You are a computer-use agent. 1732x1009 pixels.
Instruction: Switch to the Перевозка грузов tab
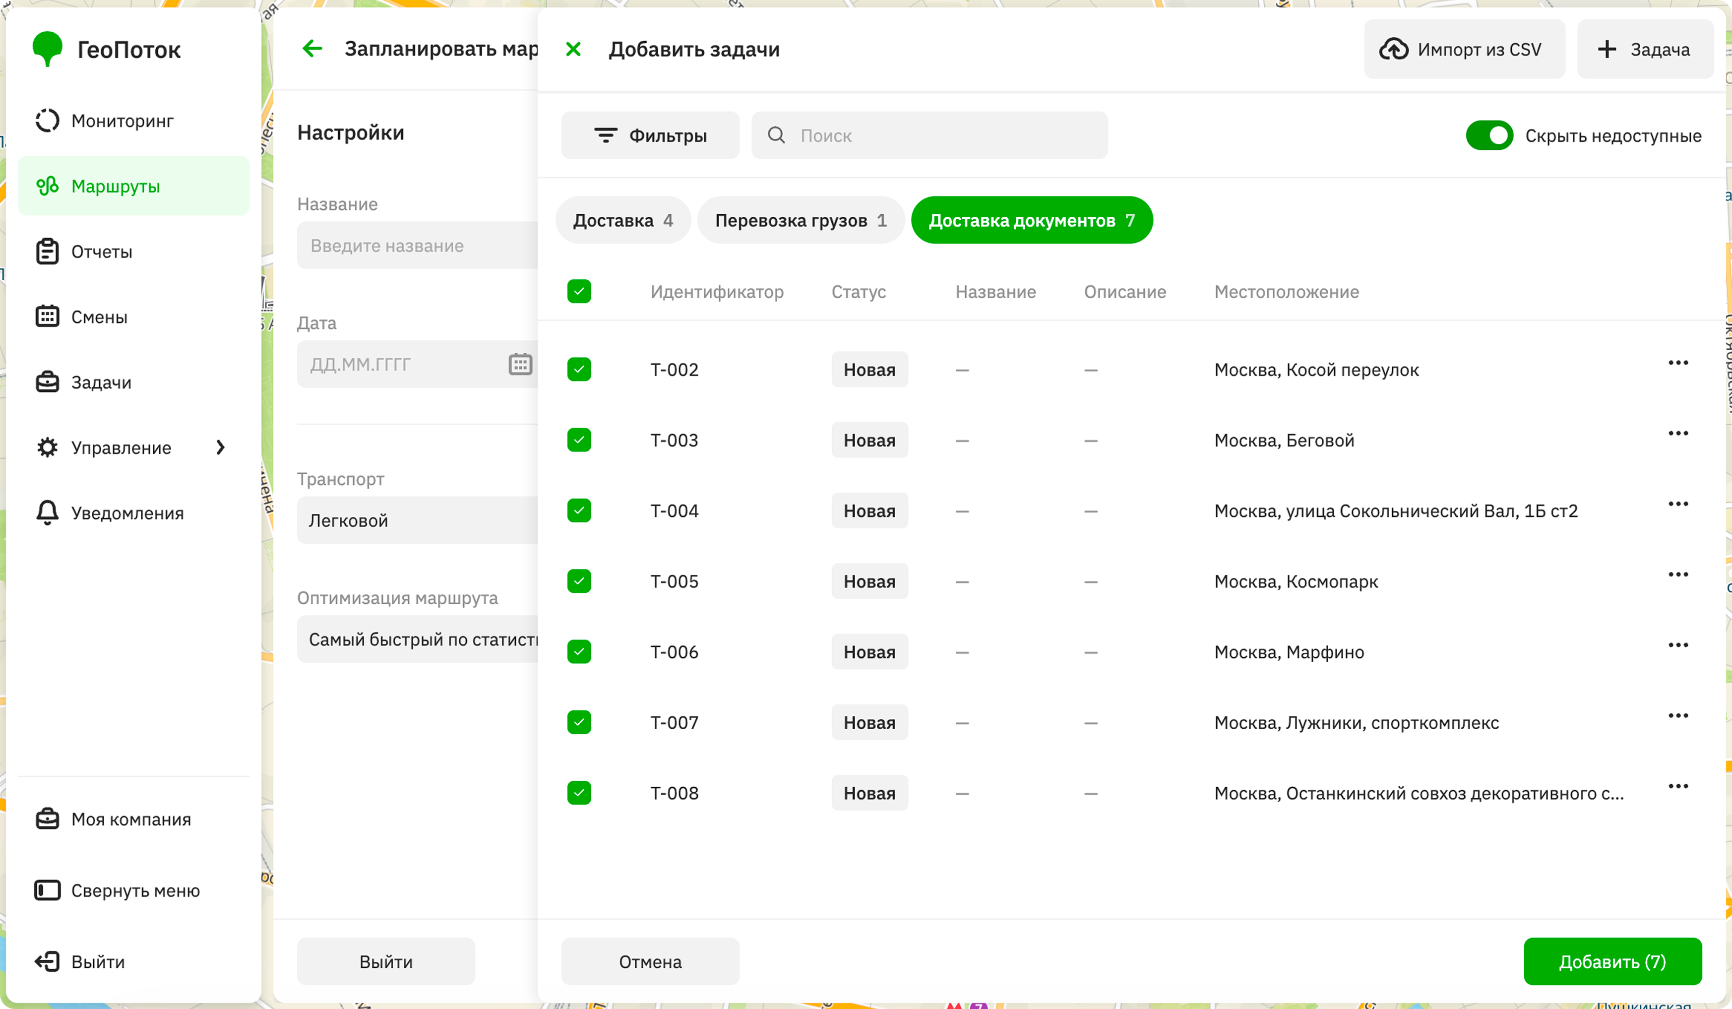click(801, 220)
